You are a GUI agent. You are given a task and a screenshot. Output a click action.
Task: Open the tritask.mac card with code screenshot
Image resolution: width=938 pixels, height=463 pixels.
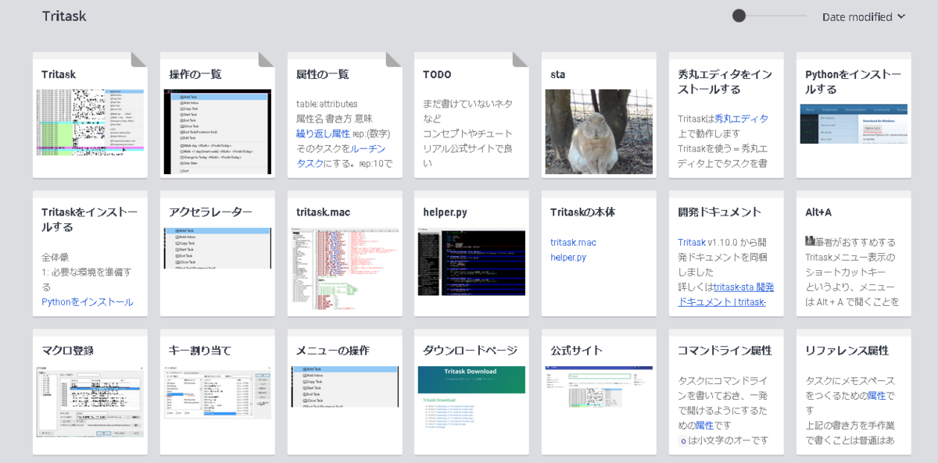point(345,254)
